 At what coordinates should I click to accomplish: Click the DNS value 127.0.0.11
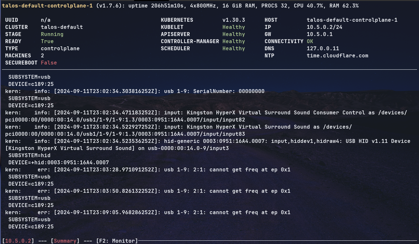coord(323,49)
